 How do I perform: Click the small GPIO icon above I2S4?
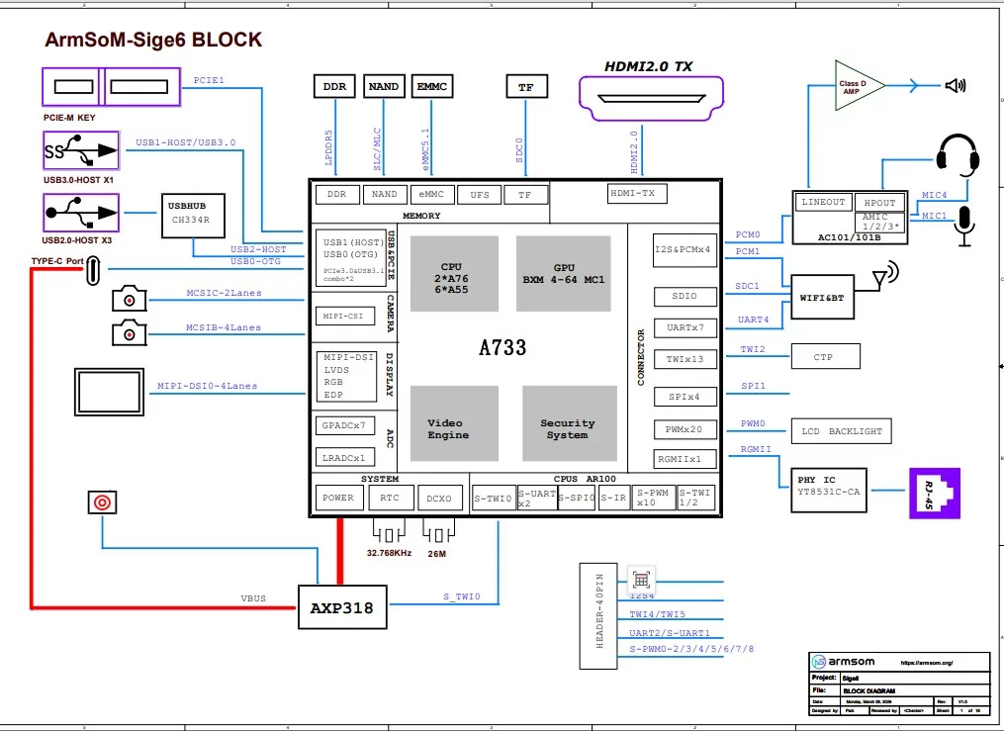641,580
